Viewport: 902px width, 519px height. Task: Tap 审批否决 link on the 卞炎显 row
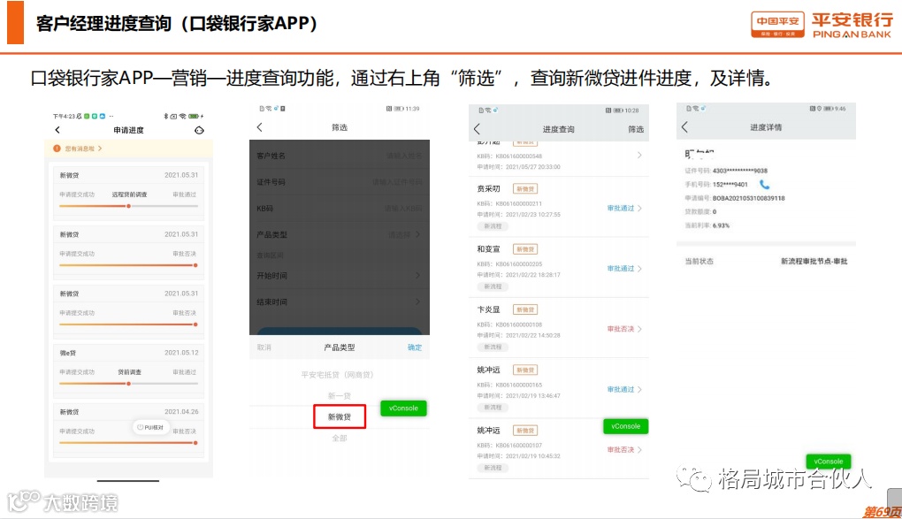(620, 329)
